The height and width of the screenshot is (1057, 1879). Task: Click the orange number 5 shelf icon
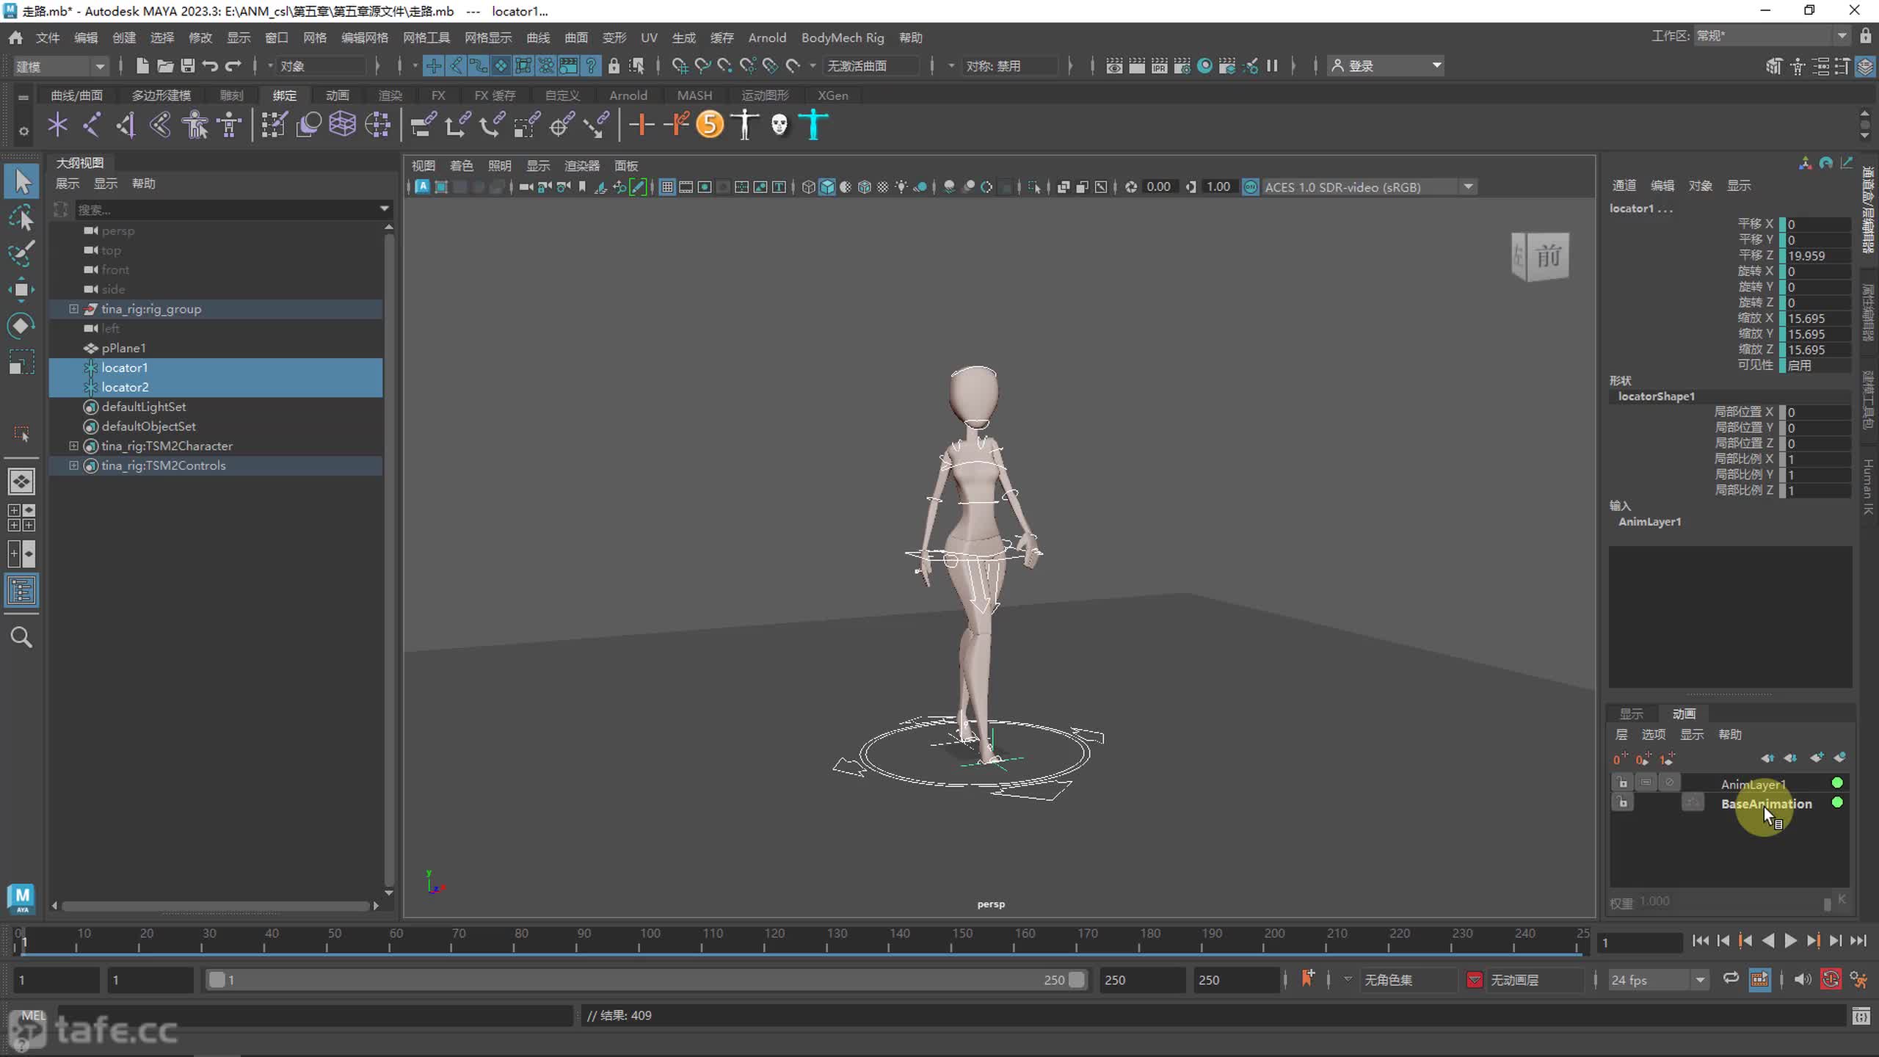[x=710, y=124]
